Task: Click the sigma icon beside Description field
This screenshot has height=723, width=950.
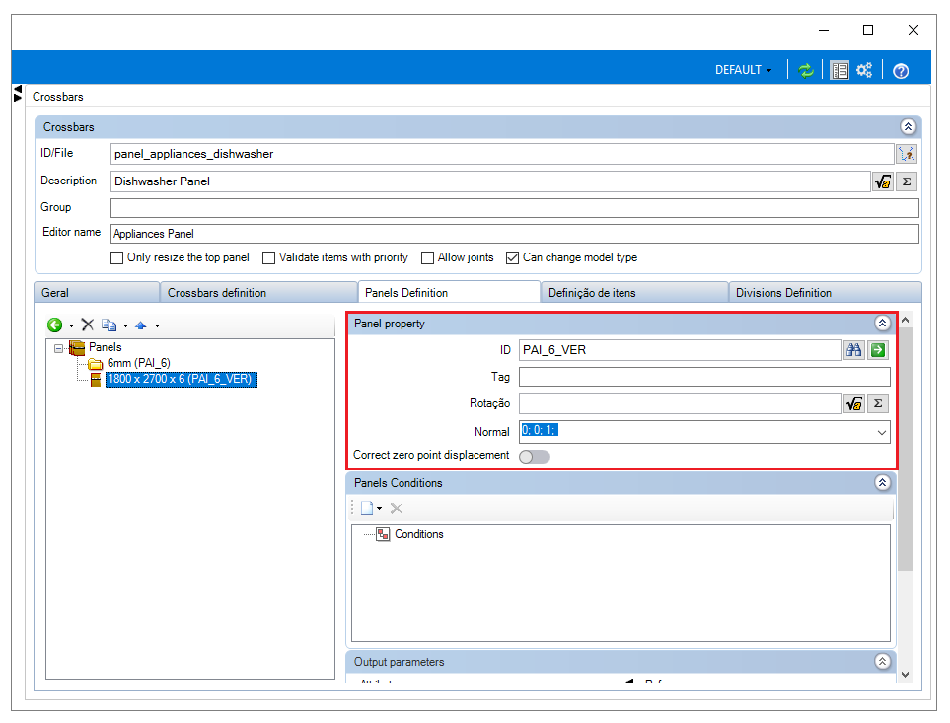Action: point(907,181)
